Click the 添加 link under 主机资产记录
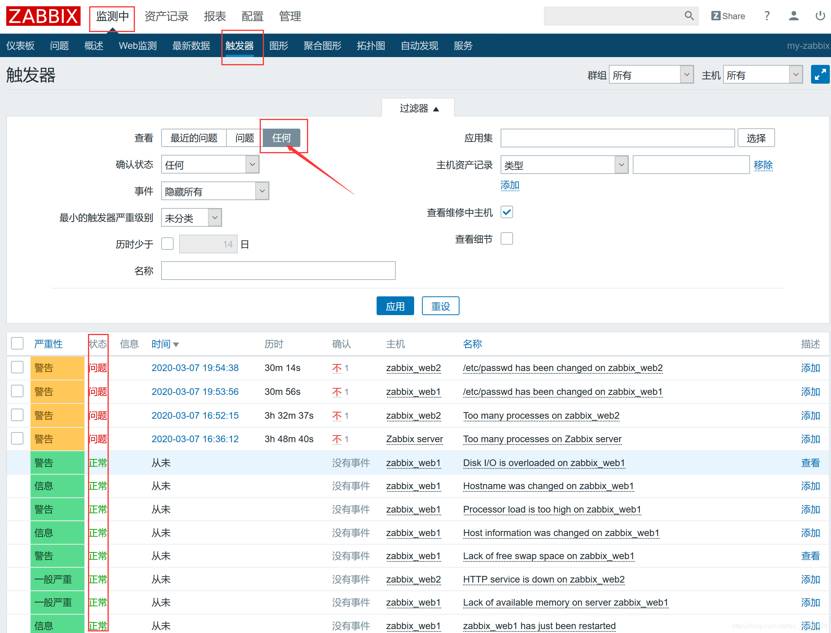This screenshot has height=633, width=831. [x=510, y=185]
